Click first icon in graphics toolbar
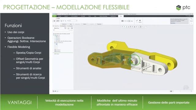The width and height of the screenshot is (196, 110). (121, 27)
